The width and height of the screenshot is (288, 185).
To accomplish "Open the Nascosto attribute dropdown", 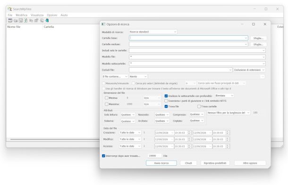I will click(162, 115).
